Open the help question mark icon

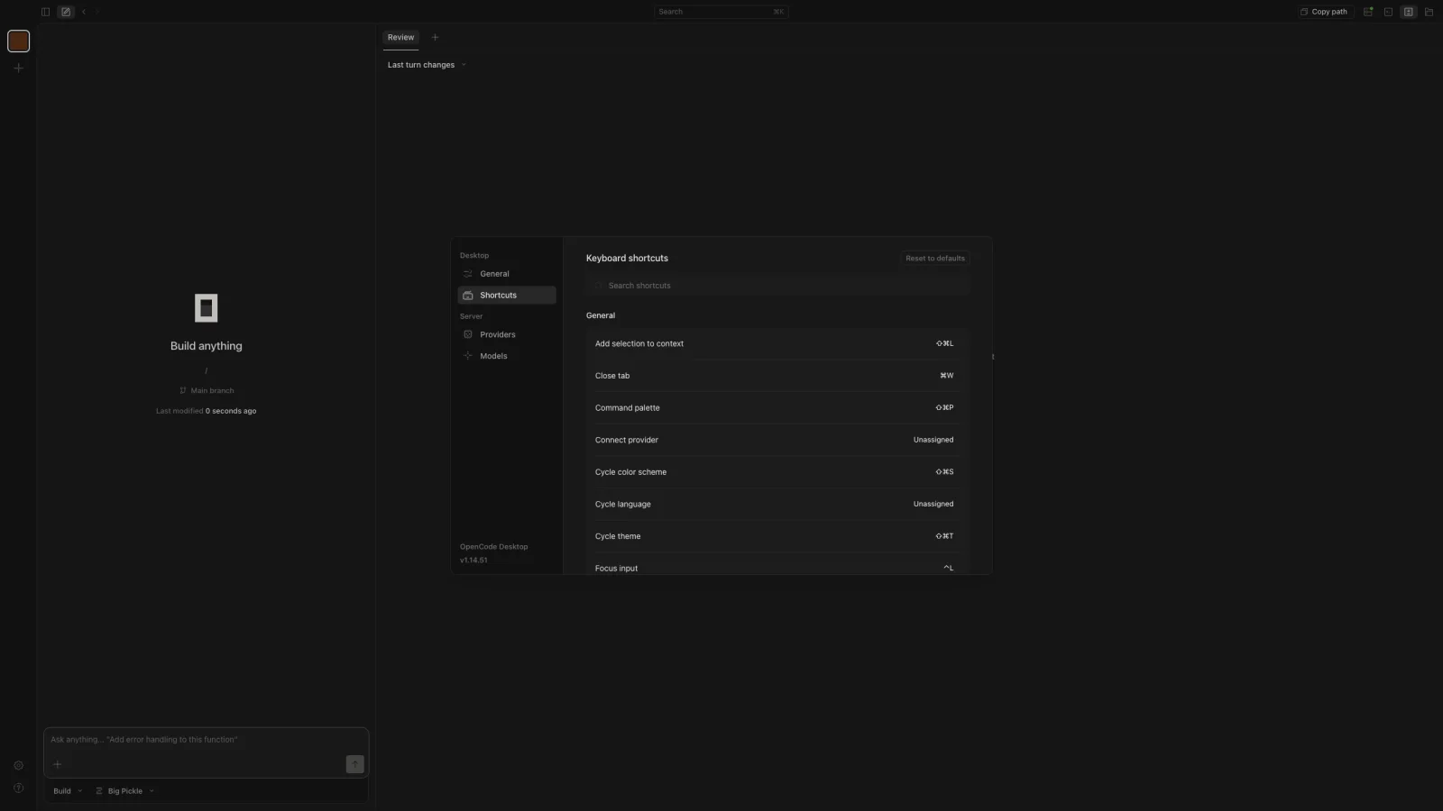(x=18, y=788)
